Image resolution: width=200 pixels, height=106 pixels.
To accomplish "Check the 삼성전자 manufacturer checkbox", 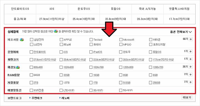I will pos(31,40).
